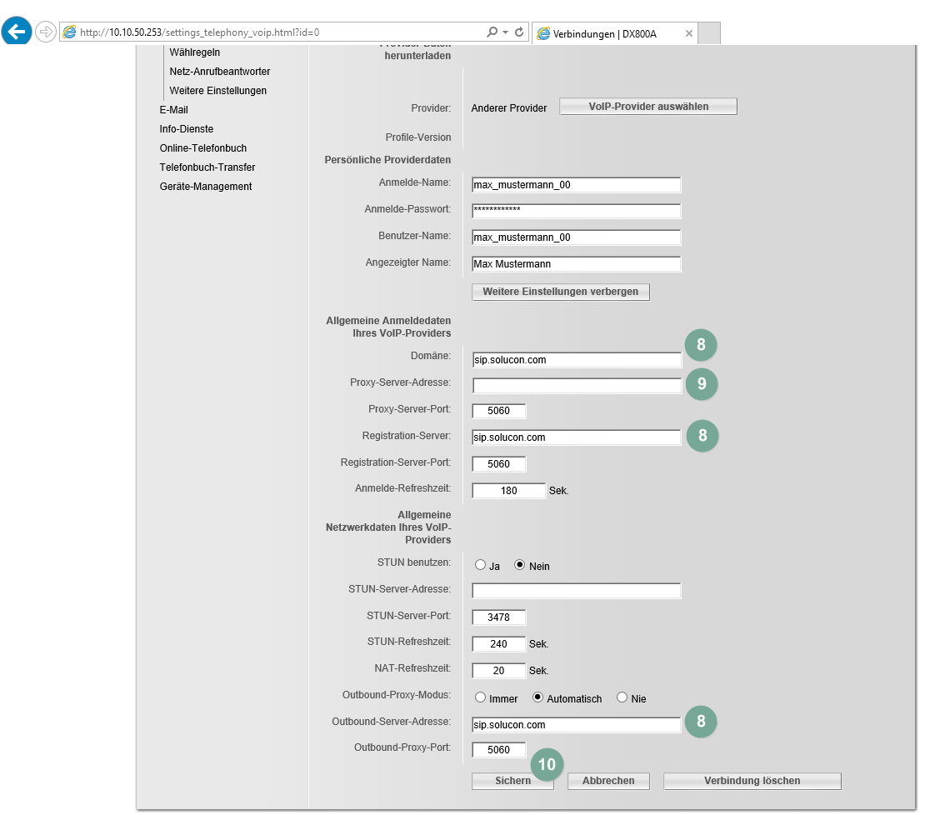Click the browser forward arrow button
The width and height of the screenshot is (925, 815).
point(46,32)
